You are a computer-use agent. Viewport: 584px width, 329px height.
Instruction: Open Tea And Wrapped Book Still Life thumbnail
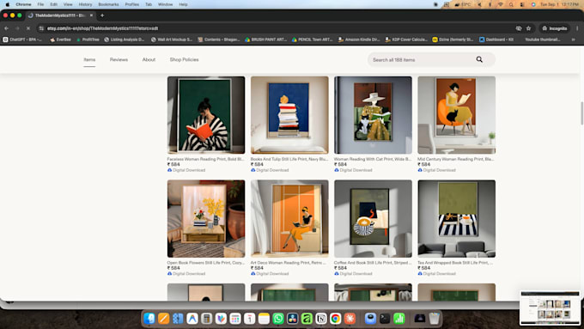coord(456,219)
